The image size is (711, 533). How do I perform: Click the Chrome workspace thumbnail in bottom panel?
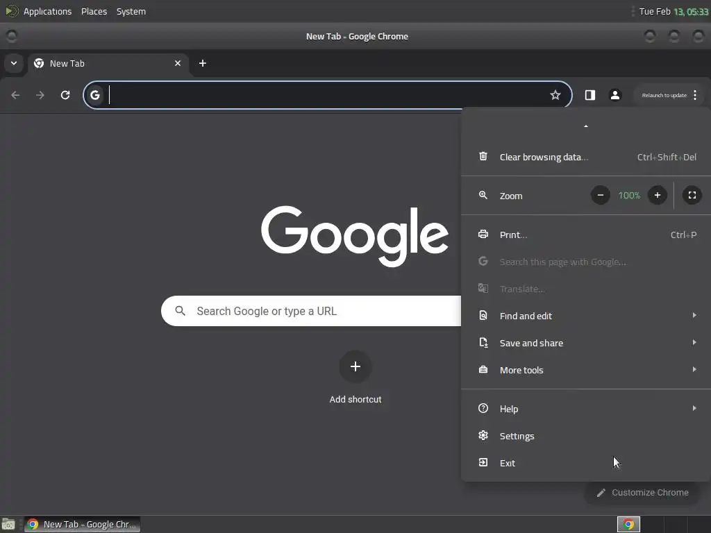coord(628,525)
